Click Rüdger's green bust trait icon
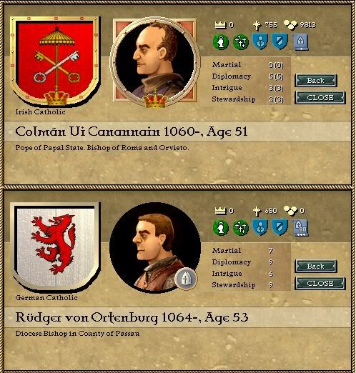Viewport: 356px width, 373px height. (221, 228)
